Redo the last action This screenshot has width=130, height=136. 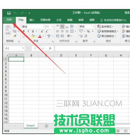coord(22,13)
